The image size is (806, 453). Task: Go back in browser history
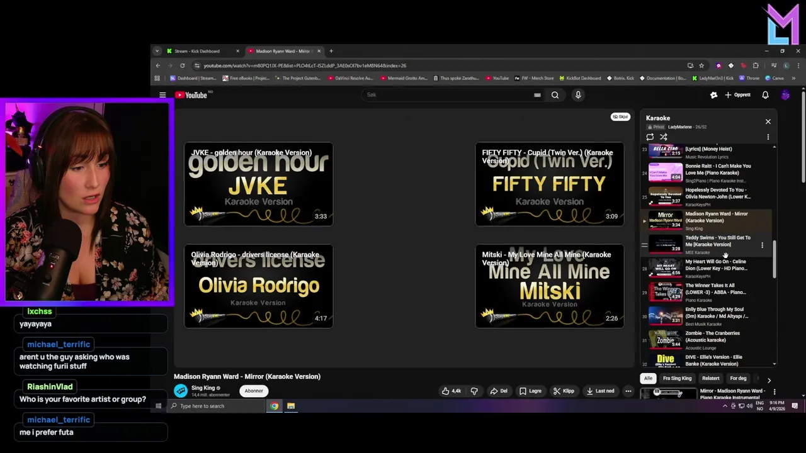(158, 65)
